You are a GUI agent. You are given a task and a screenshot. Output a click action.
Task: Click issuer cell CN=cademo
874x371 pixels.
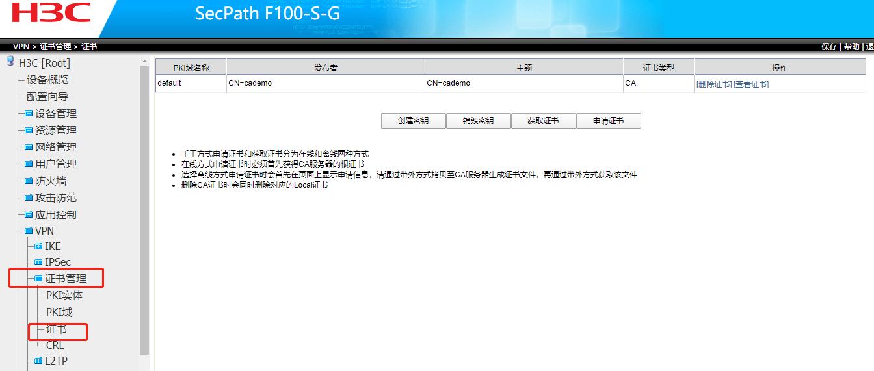pyautogui.click(x=326, y=84)
